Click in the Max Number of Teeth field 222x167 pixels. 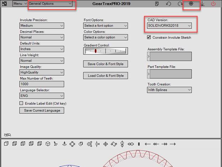tap(42, 84)
